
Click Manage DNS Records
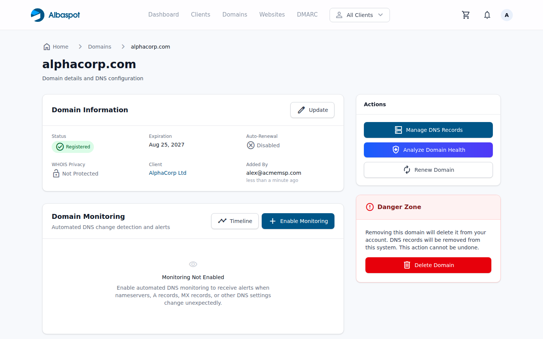point(428,130)
